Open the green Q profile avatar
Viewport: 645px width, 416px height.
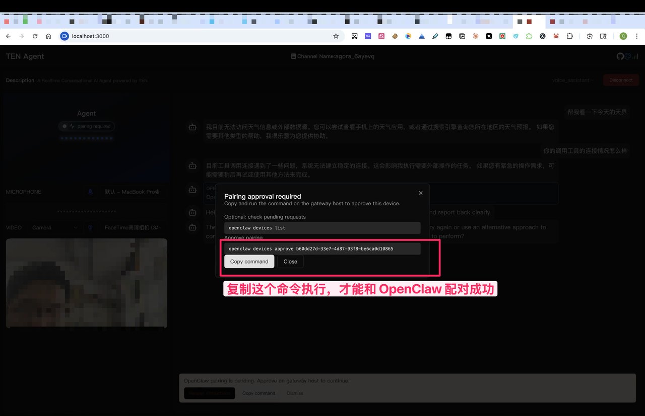[x=623, y=36]
